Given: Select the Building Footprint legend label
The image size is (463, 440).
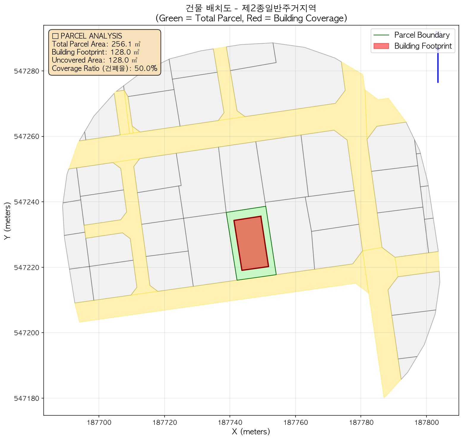Looking at the screenshot, I should point(423,46).
